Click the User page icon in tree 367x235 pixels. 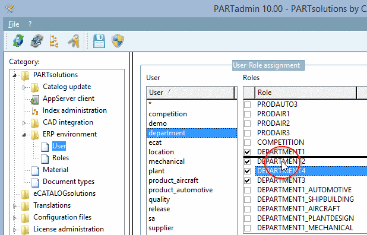pos(45,147)
